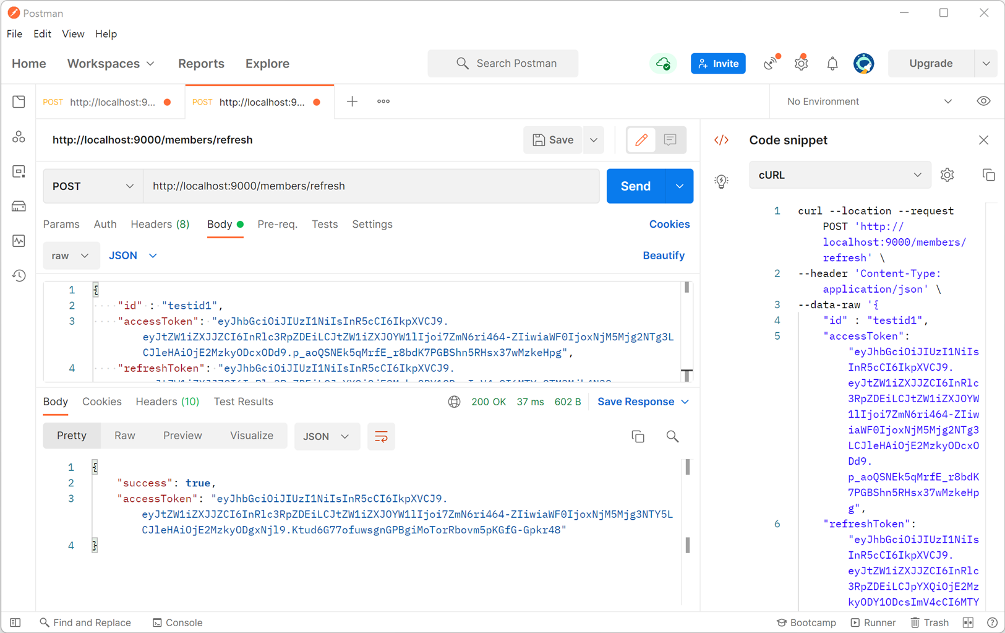The image size is (1005, 633).
Task: Open code snippet settings gear
Action: 947,175
